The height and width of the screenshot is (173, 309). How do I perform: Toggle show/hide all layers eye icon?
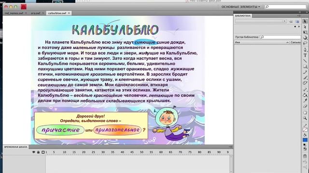(x=34, y=152)
